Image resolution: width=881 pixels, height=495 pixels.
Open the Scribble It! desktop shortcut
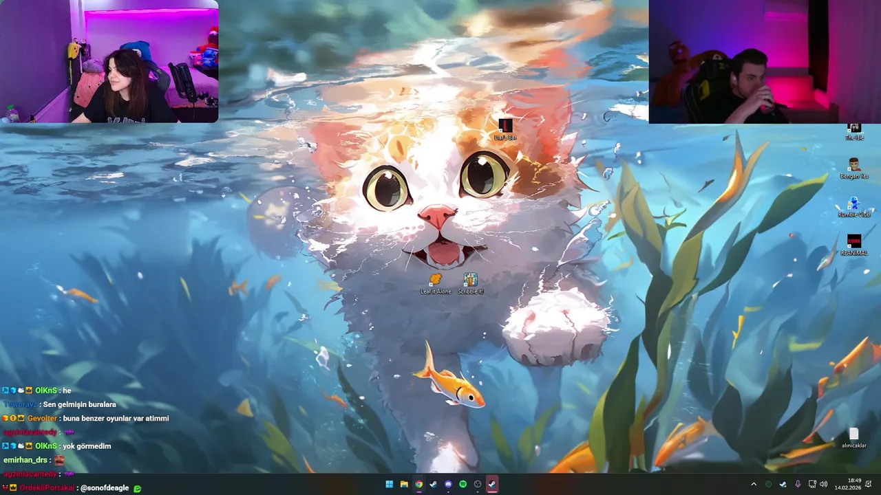tap(471, 283)
